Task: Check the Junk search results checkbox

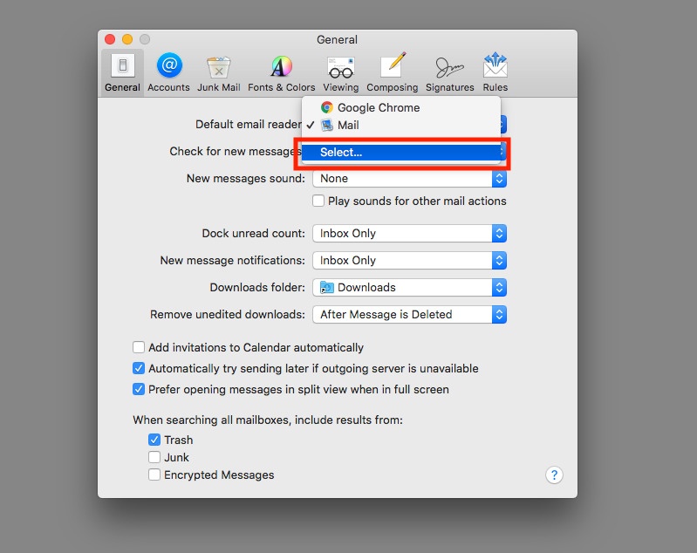Action: 154,457
